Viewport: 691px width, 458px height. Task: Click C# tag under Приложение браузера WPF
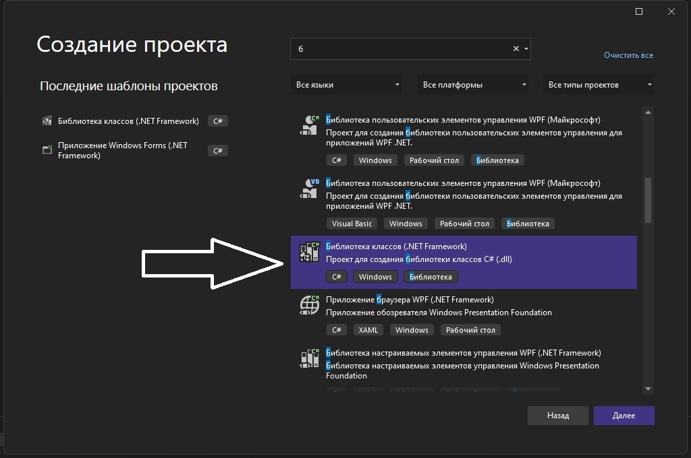click(x=337, y=330)
